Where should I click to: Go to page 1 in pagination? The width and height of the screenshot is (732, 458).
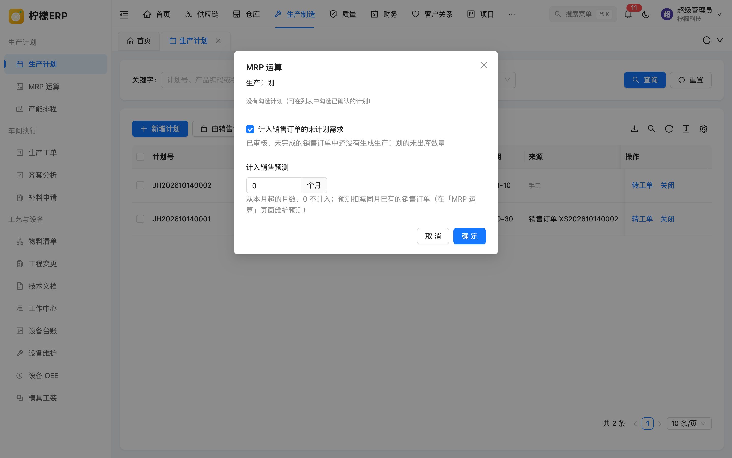pos(647,423)
